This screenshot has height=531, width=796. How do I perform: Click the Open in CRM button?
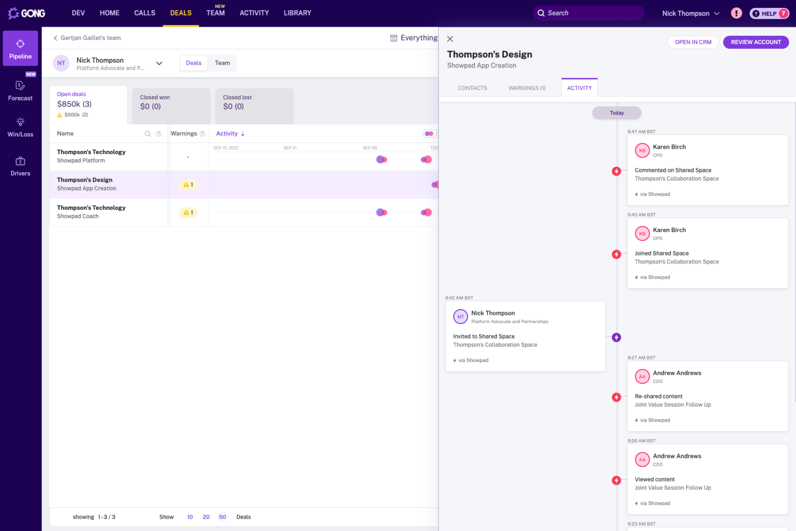pos(693,42)
